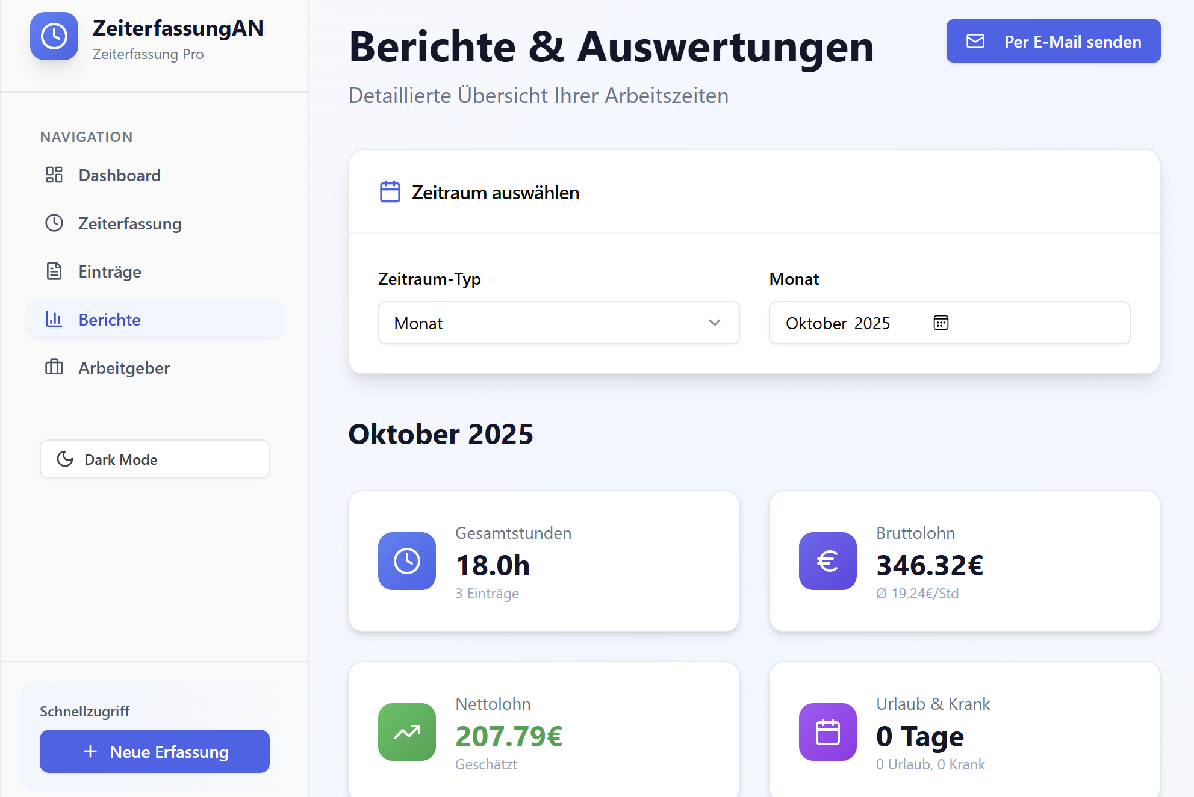Click the Einträge document icon
This screenshot has width=1194, height=797.
tap(54, 271)
